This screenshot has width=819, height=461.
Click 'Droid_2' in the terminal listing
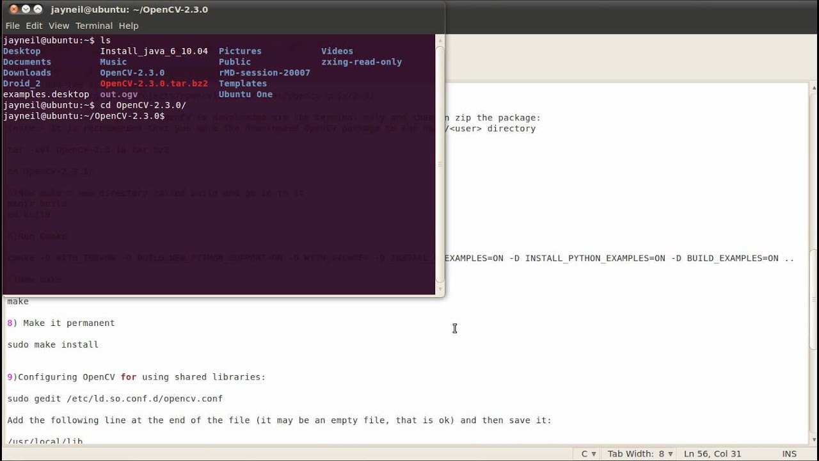[22, 84]
